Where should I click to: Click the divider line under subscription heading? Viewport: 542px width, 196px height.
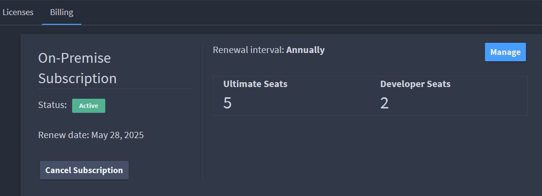[115, 89]
